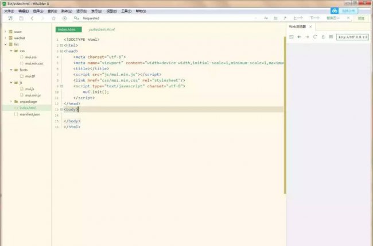Collapse the fonts folder

point(11,70)
